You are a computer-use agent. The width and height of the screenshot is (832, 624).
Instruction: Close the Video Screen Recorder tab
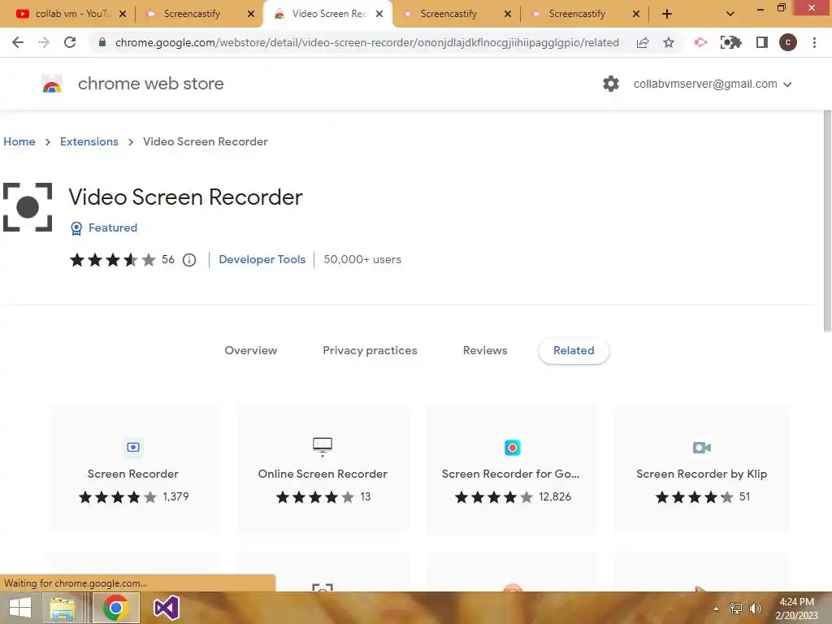[379, 15]
